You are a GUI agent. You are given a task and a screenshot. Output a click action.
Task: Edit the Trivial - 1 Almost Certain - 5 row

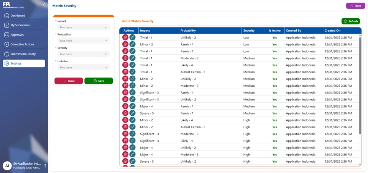pos(132,72)
